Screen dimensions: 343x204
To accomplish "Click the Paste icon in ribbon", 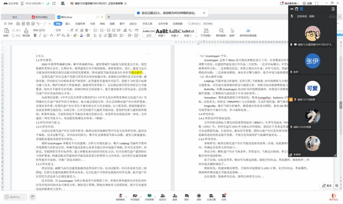I will point(7,31).
